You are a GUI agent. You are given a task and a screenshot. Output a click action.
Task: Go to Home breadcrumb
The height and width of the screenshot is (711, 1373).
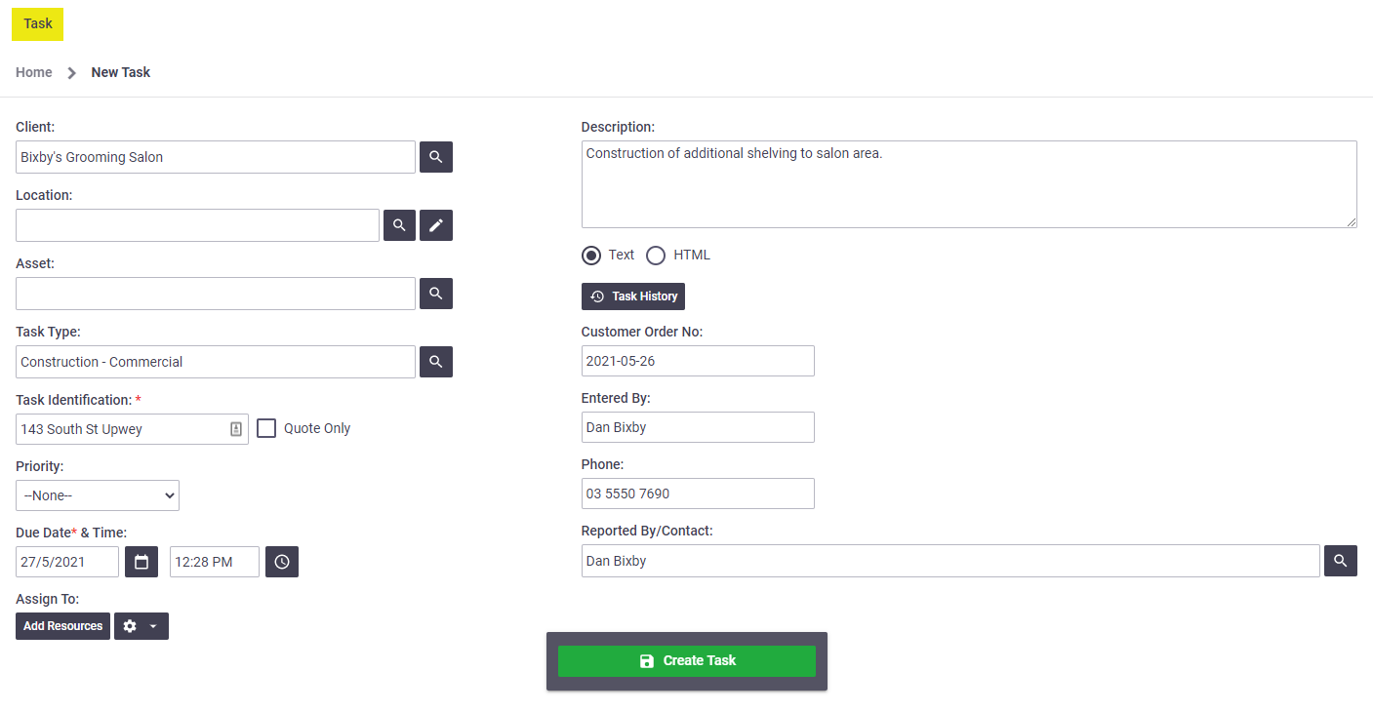[x=34, y=72]
